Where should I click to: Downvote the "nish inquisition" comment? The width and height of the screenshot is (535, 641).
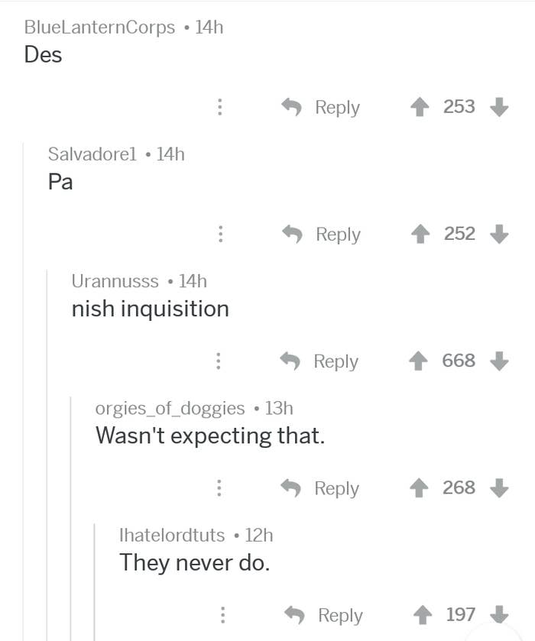(499, 361)
